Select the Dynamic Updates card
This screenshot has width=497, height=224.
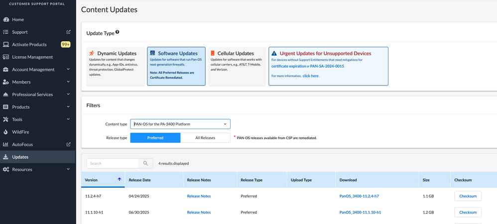pyautogui.click(x=116, y=67)
